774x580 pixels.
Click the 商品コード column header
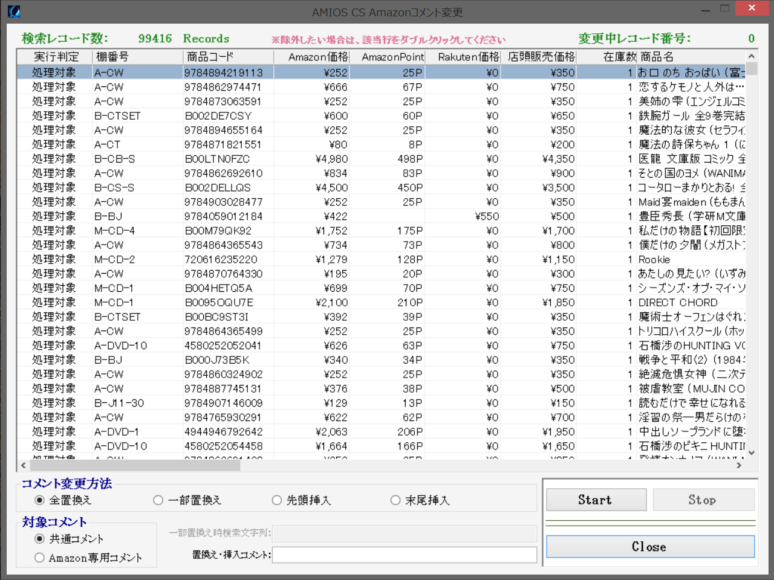(x=227, y=57)
